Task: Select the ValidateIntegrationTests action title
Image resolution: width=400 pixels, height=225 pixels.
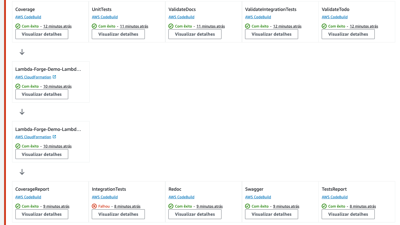Action: click(x=271, y=9)
